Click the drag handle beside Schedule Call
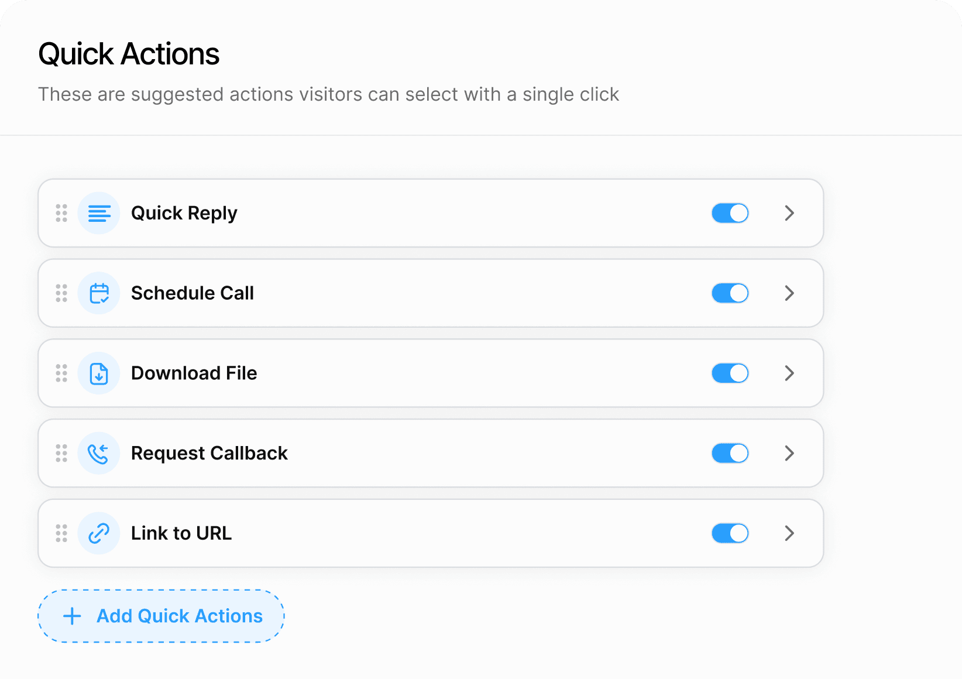 pyautogui.click(x=61, y=293)
